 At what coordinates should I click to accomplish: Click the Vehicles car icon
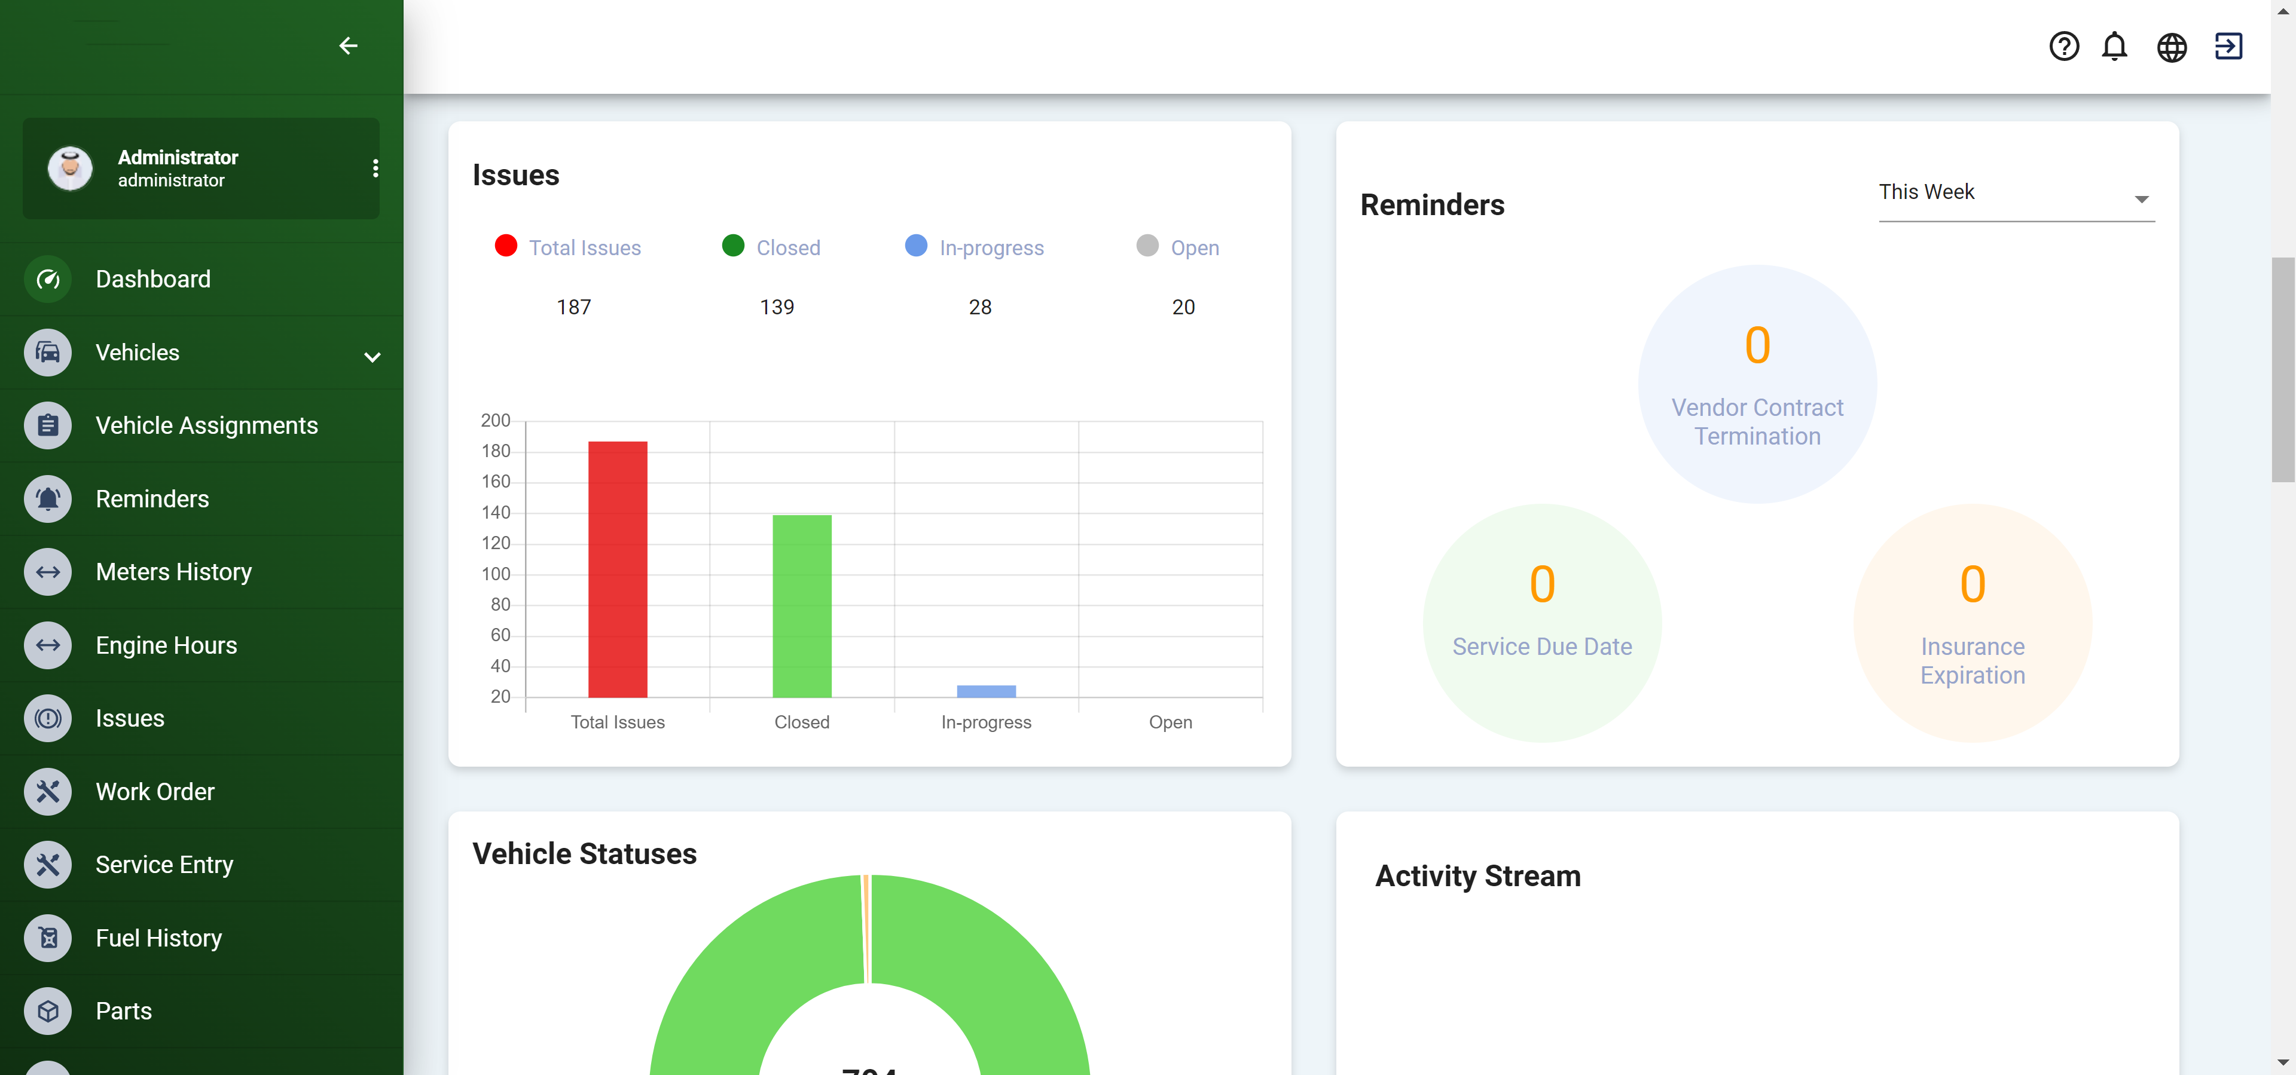(x=48, y=353)
